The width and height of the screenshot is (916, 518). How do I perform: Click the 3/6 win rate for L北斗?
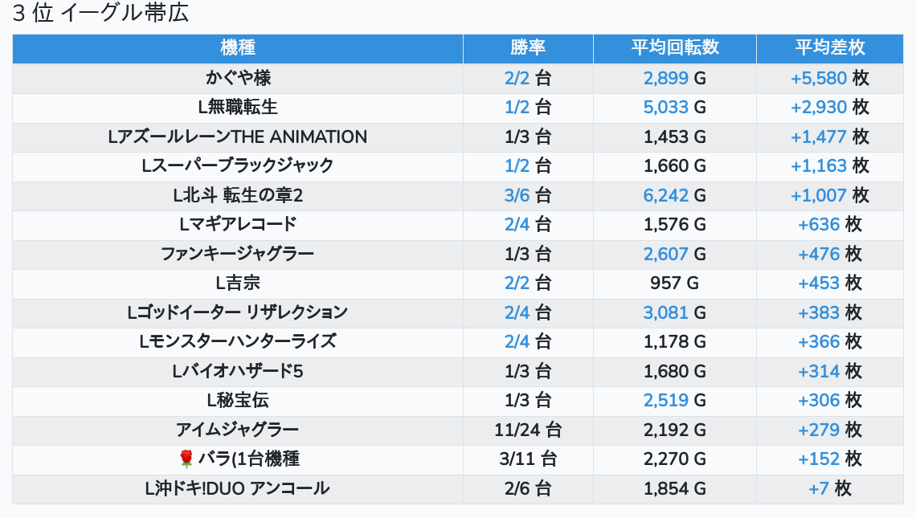point(517,195)
